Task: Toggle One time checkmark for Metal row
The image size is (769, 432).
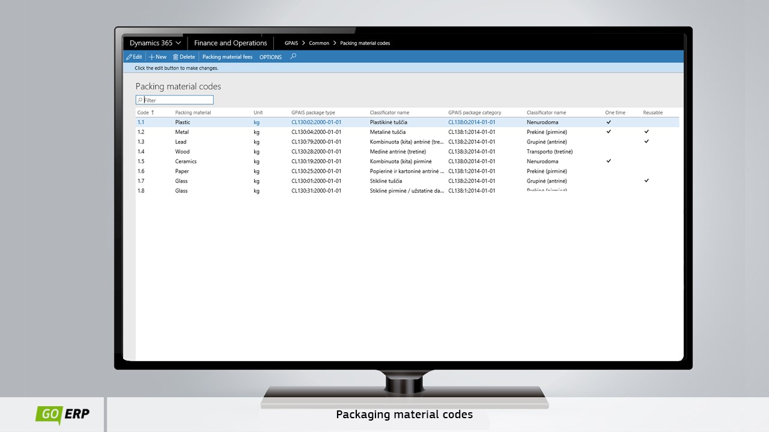Action: (609, 131)
